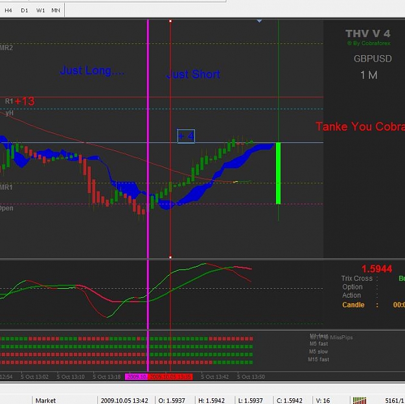Click the '5 Oct 13:42' time label
Viewport: 405px width, 404px height.
tap(215, 377)
